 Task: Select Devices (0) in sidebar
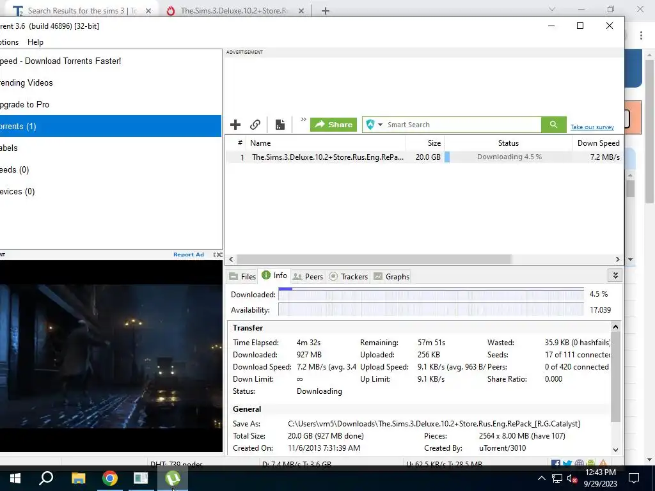pyautogui.click(x=110, y=191)
